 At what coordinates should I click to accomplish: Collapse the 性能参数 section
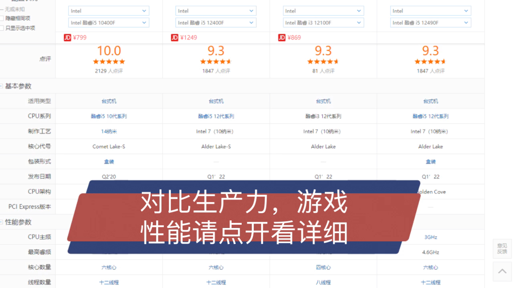point(1,222)
